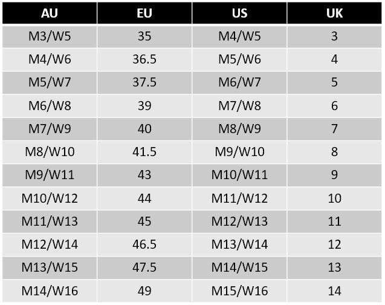Select the EU size 35 cell
385x305 pixels.
tap(144, 36)
